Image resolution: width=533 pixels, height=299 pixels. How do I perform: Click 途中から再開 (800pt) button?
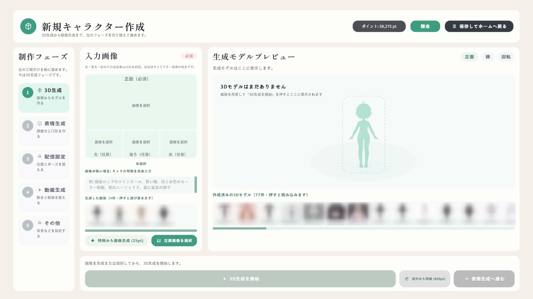click(424, 279)
